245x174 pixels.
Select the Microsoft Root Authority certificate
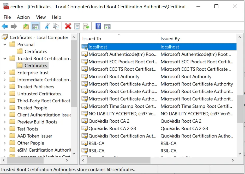coord(114,77)
